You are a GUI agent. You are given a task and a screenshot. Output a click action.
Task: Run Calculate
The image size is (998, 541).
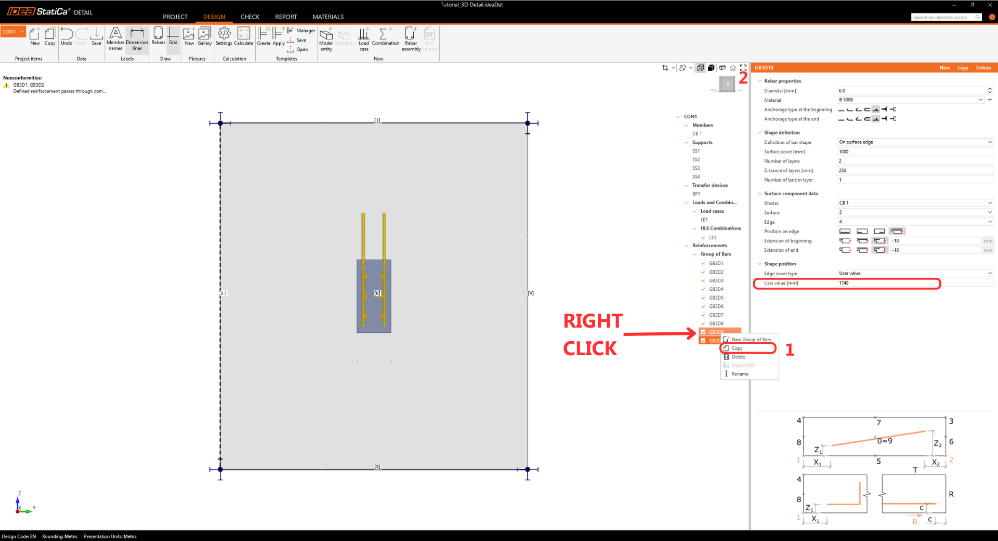[244, 36]
